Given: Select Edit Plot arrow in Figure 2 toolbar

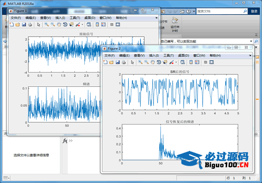Looking at the screenshot, I should tap(132, 62).
